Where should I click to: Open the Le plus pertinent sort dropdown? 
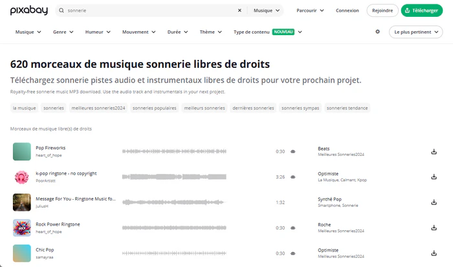(x=417, y=32)
